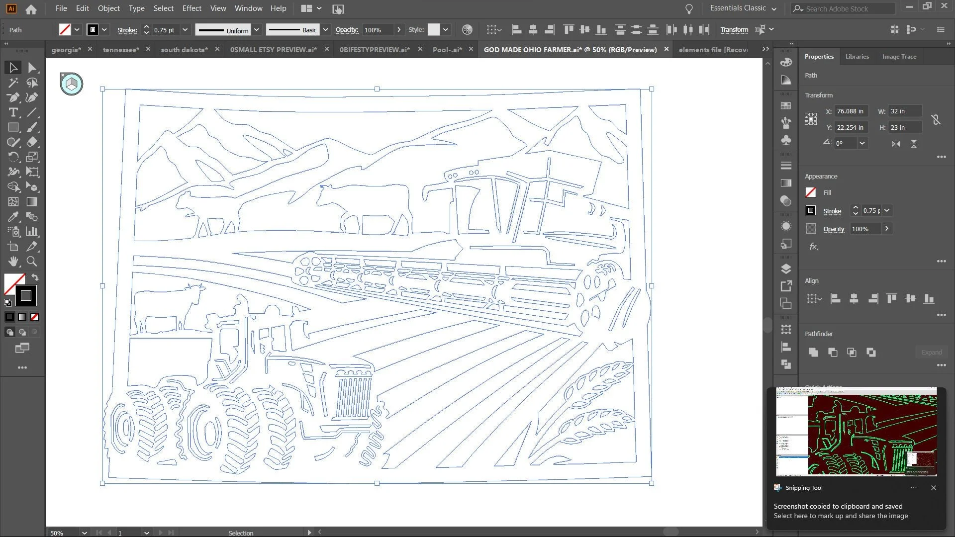Open the Effect menu

[x=191, y=8]
